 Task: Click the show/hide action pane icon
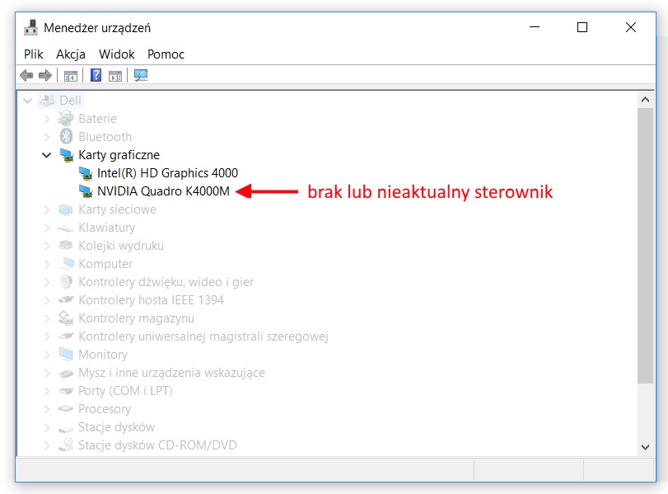(115, 76)
